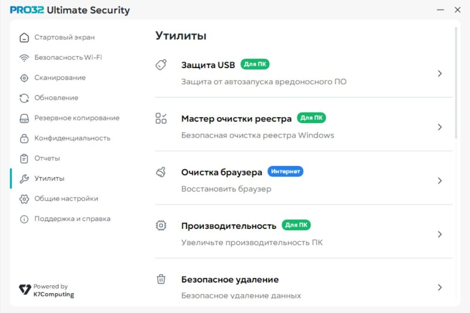Viewport: 470px width, 313px height.
Task: Click the padlock icon beside Конфиденциальность
Action: (x=24, y=138)
